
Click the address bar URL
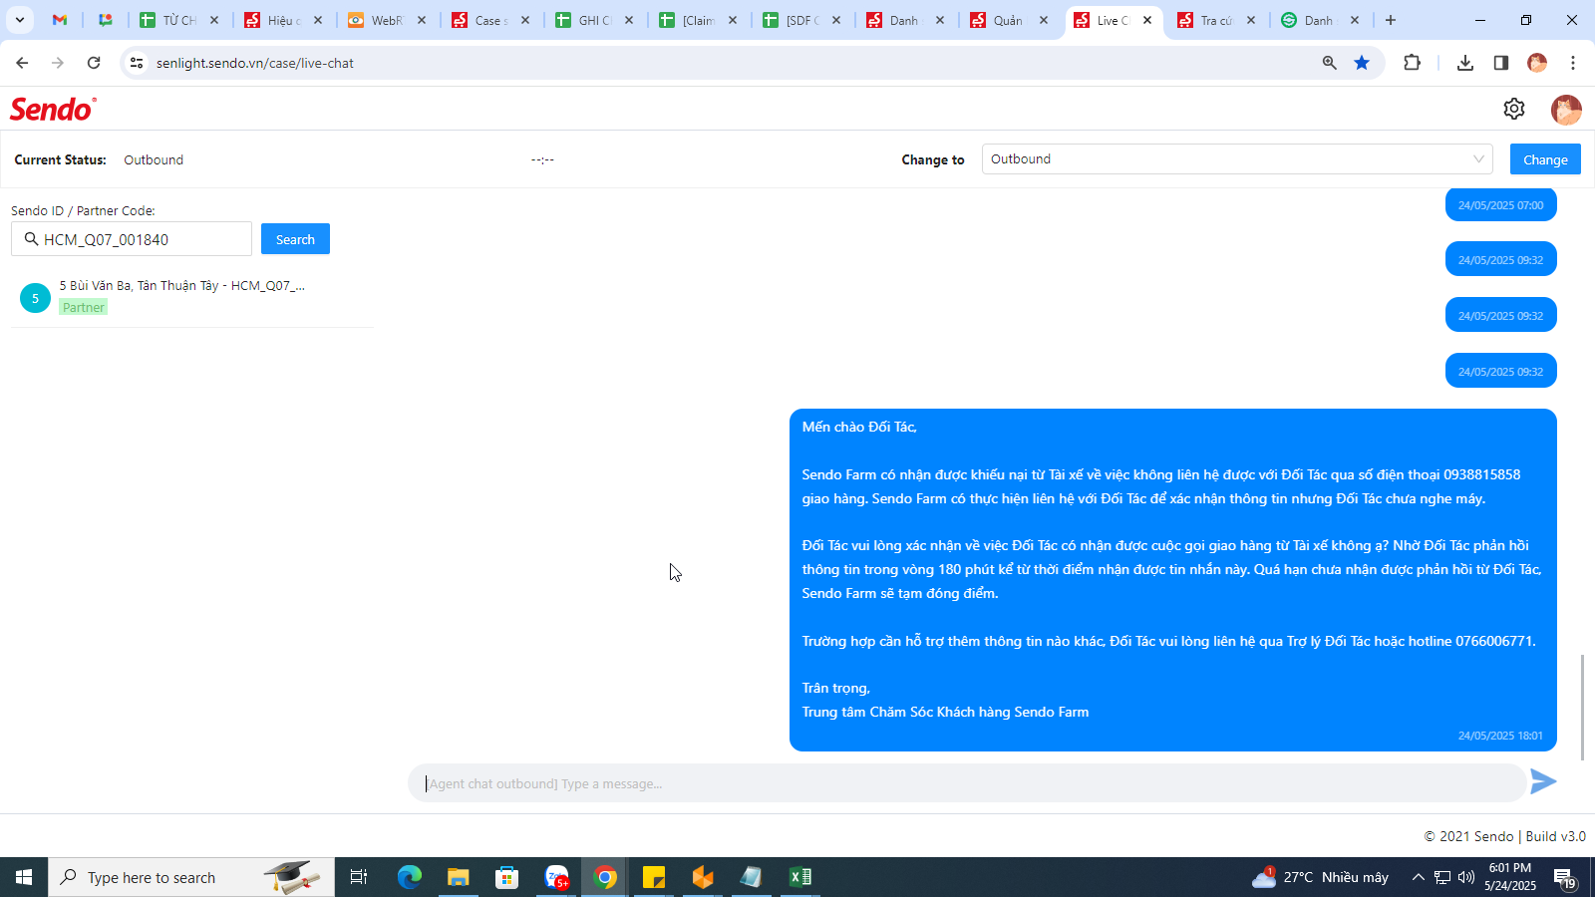(x=255, y=63)
